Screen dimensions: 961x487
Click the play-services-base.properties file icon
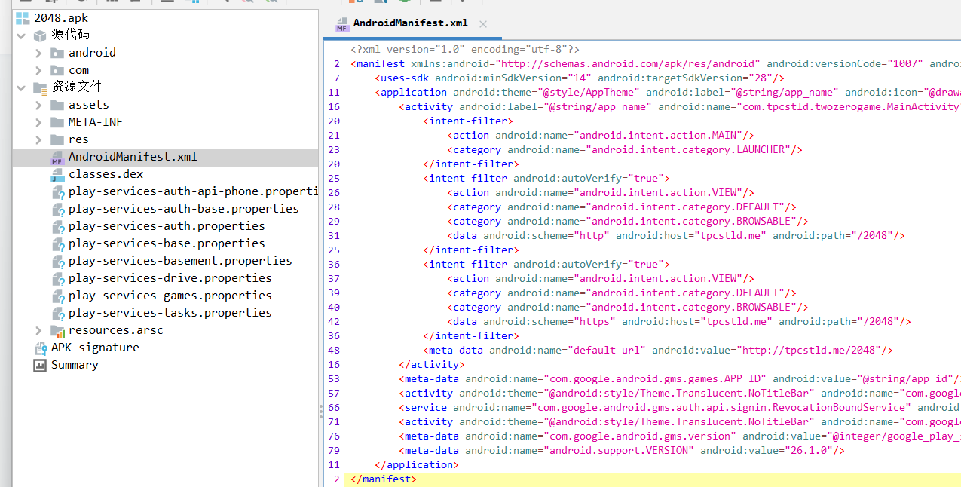tap(57, 244)
